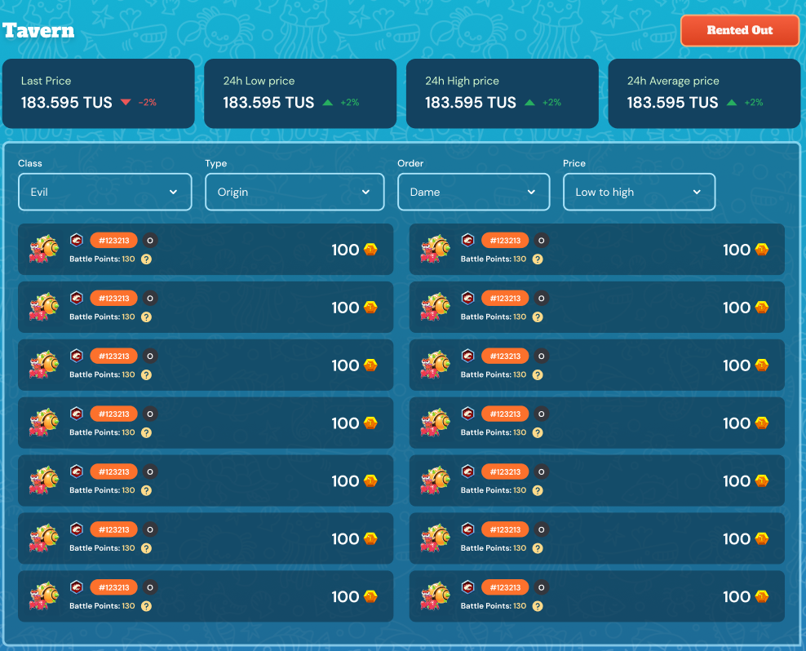Click the Type dropdown chevron arrow
The width and height of the screenshot is (806, 651).
pyautogui.click(x=365, y=192)
